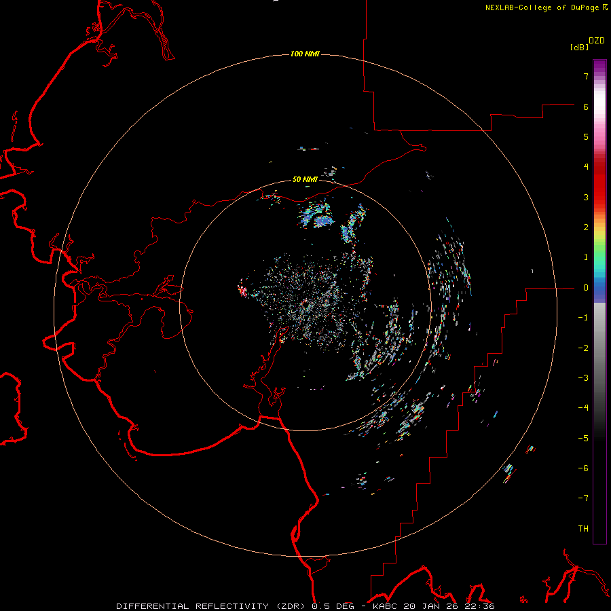This screenshot has width=611, height=611.
Task: Click the 3 value on the color scale
Action: coord(585,197)
